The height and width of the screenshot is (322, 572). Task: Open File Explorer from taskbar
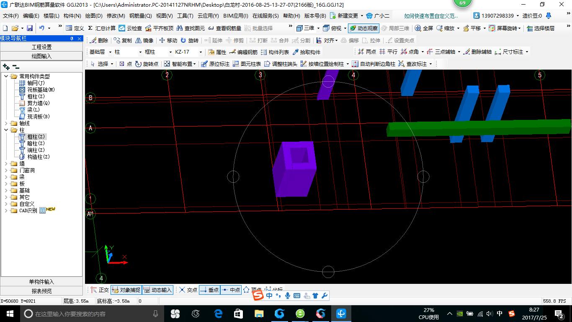[259, 314]
